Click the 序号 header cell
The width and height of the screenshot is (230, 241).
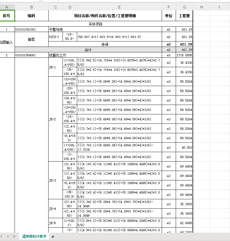pos(7,16)
